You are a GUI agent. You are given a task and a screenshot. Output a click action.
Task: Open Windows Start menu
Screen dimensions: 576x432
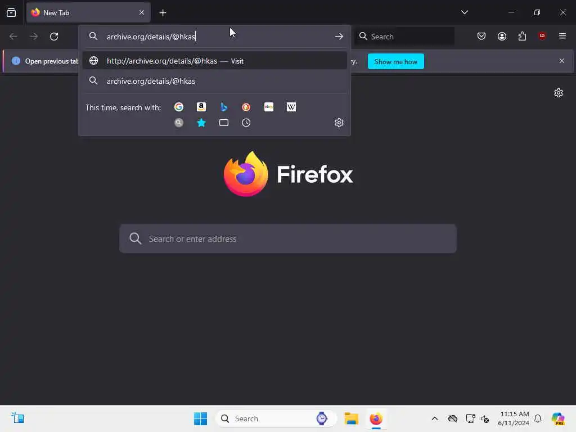click(200, 418)
